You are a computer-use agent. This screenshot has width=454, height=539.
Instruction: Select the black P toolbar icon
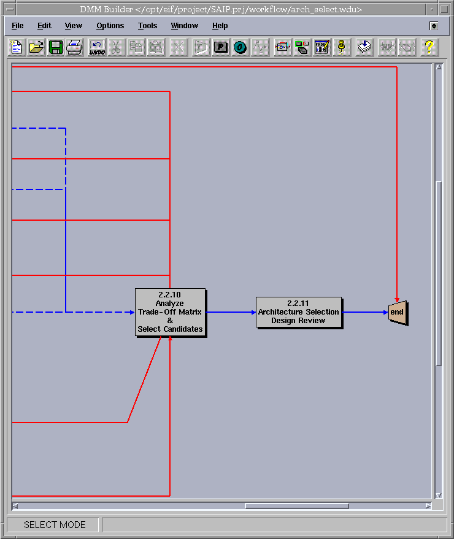tap(221, 47)
